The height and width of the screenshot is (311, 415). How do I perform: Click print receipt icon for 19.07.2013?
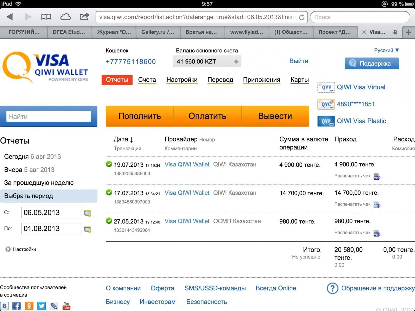(x=377, y=176)
